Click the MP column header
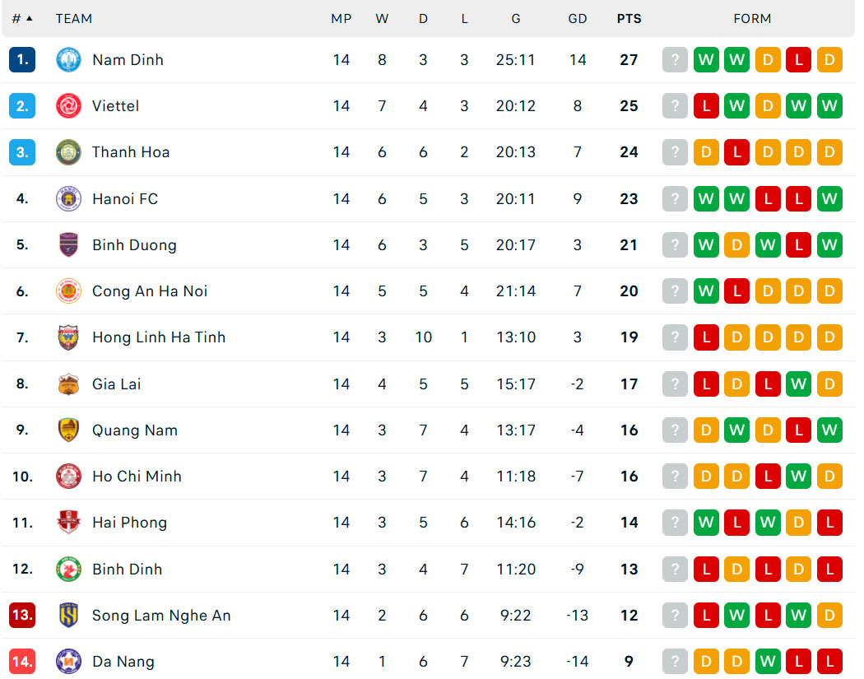864x679 pixels. (x=341, y=19)
